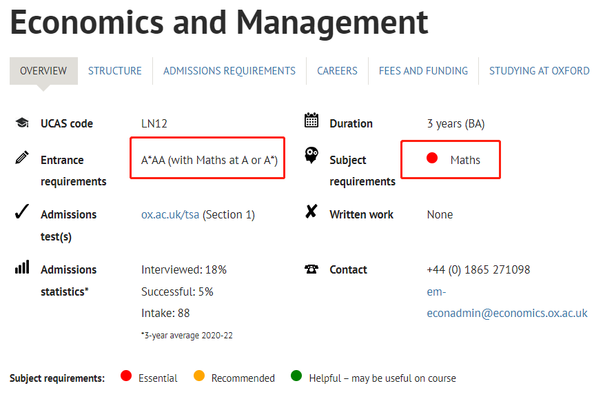Click the em-econadmin@economics.ox.ac.uk email link

click(x=507, y=303)
